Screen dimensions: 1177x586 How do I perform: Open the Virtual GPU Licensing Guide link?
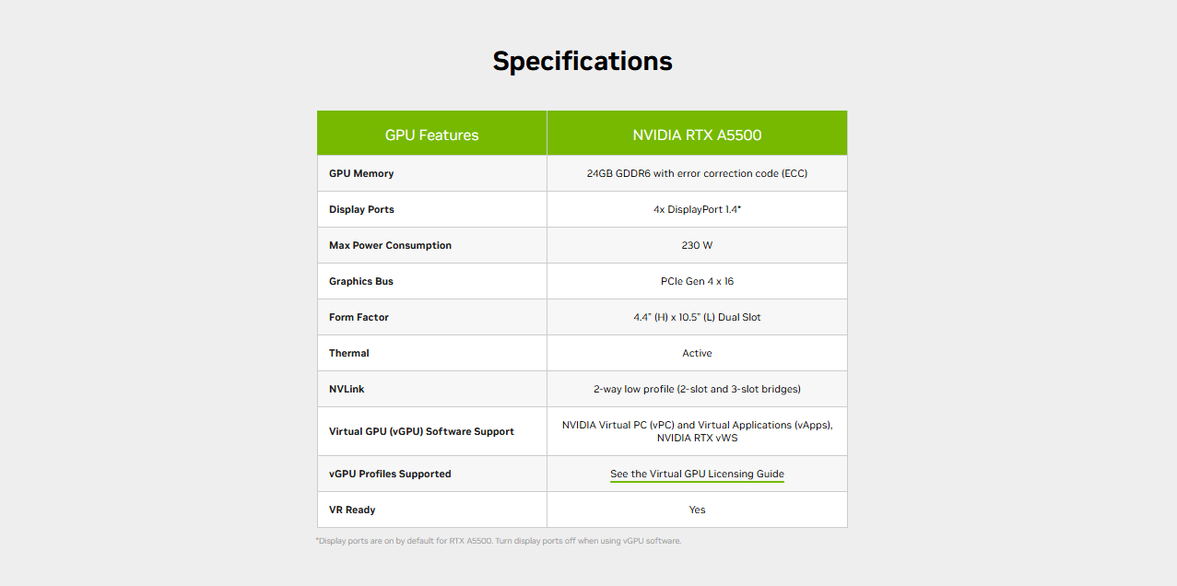pyautogui.click(x=697, y=474)
